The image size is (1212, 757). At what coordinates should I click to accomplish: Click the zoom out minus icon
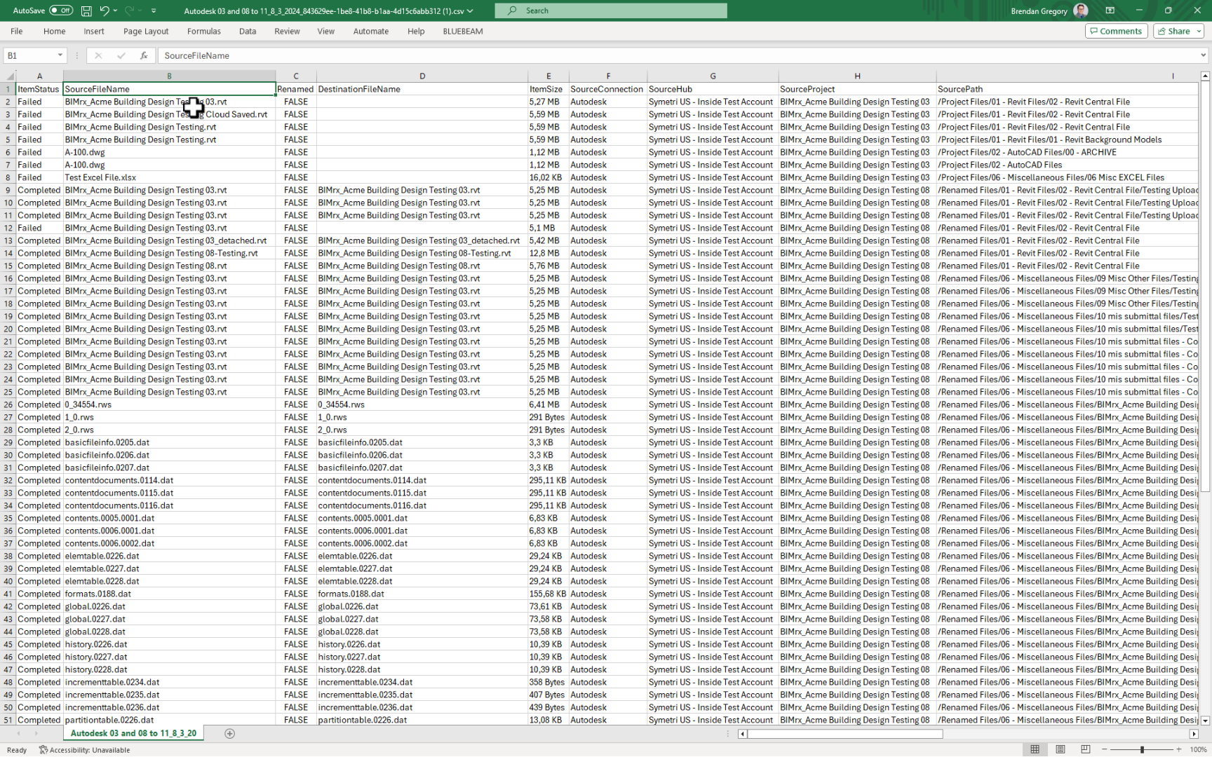tap(1104, 750)
